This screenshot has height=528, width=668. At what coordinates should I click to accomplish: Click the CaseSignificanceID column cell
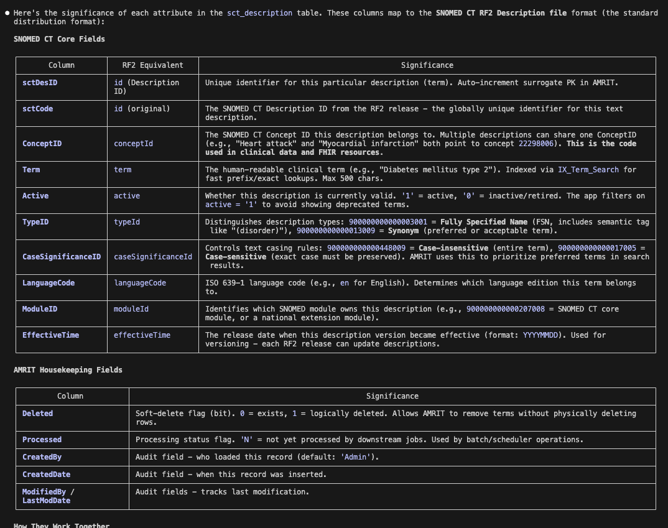click(x=62, y=257)
